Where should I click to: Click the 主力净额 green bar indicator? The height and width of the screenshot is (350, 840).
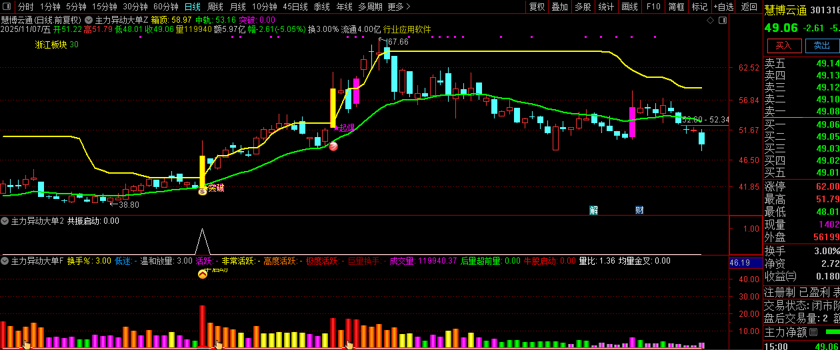[x=832, y=331]
